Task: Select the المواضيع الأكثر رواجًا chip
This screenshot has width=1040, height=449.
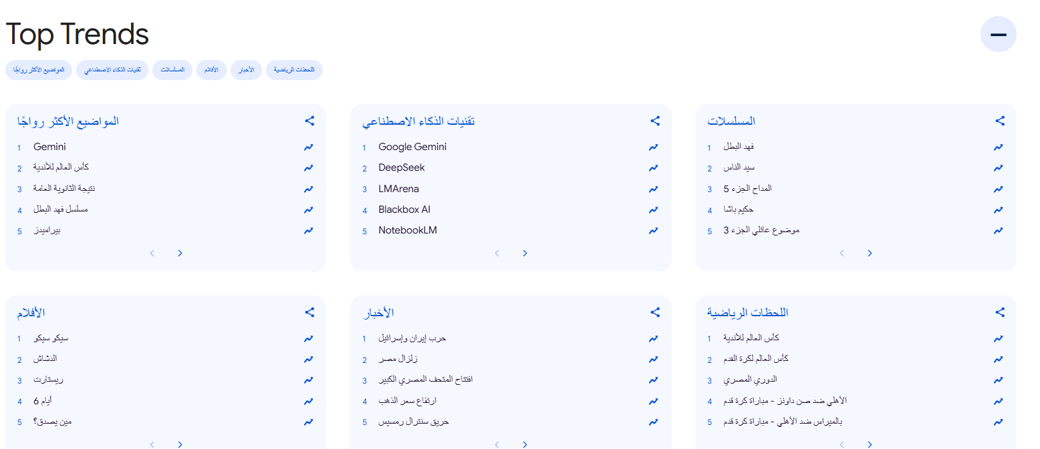Action: tap(38, 69)
